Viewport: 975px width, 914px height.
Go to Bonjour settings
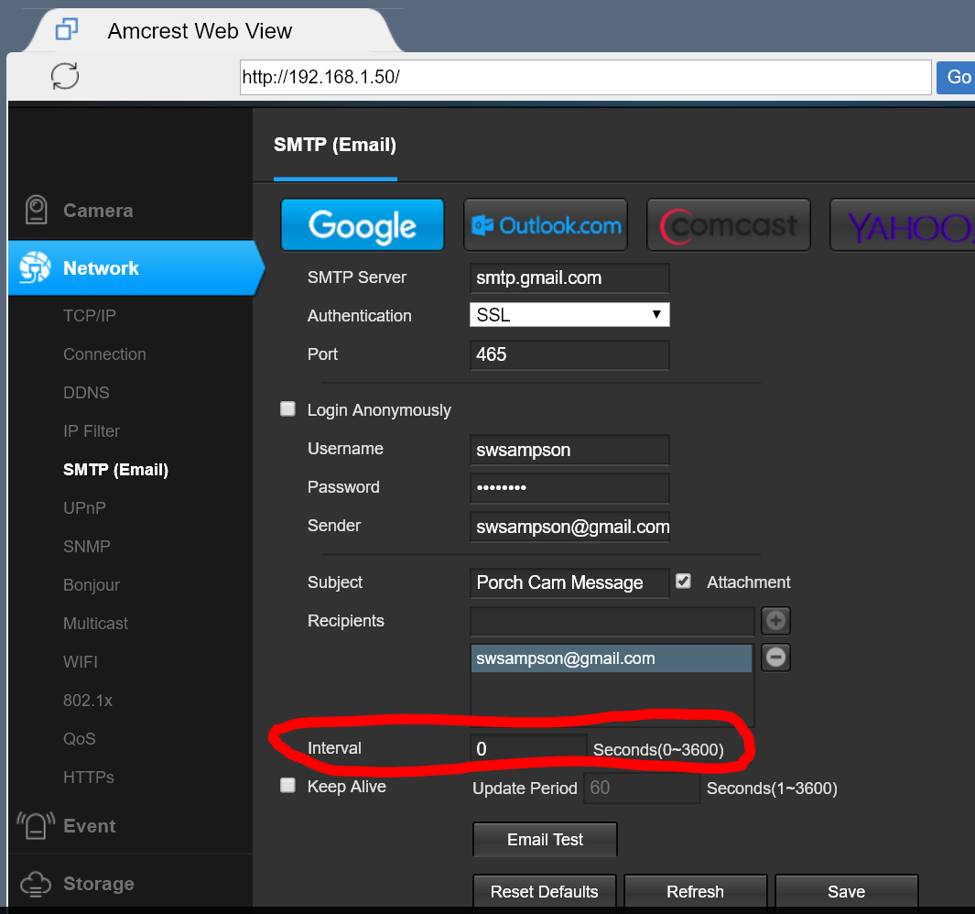pos(92,585)
